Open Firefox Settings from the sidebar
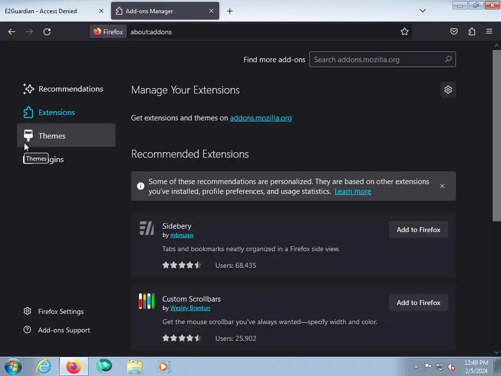This screenshot has height=376, width=501. pyautogui.click(x=53, y=311)
